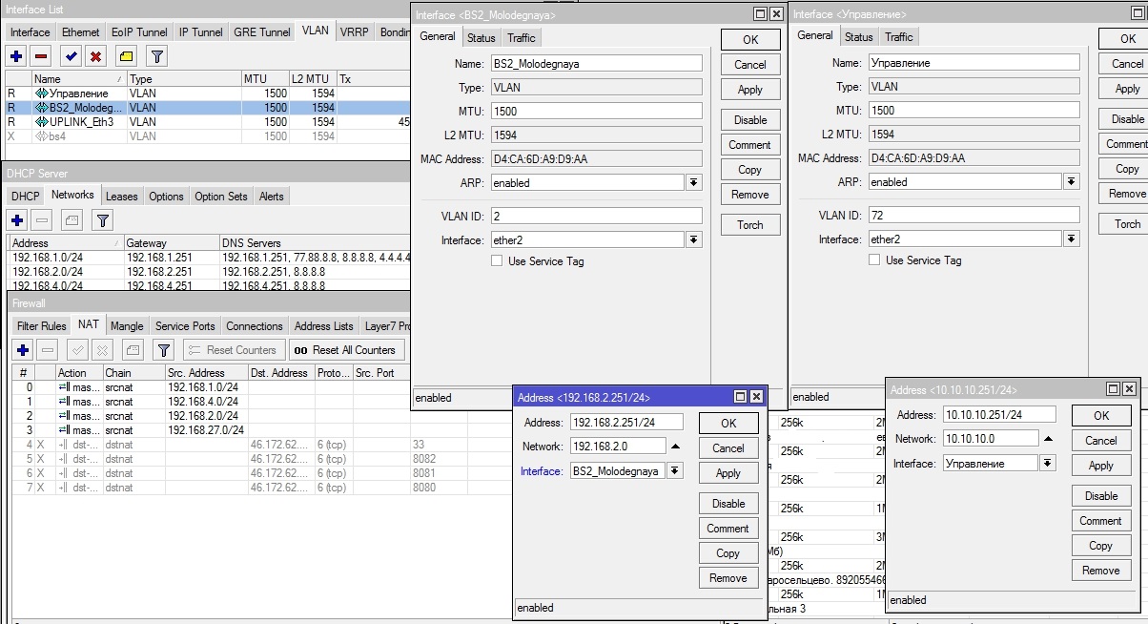
Task: Switch to the Leases tab in DHCP Server
Action: coord(121,197)
